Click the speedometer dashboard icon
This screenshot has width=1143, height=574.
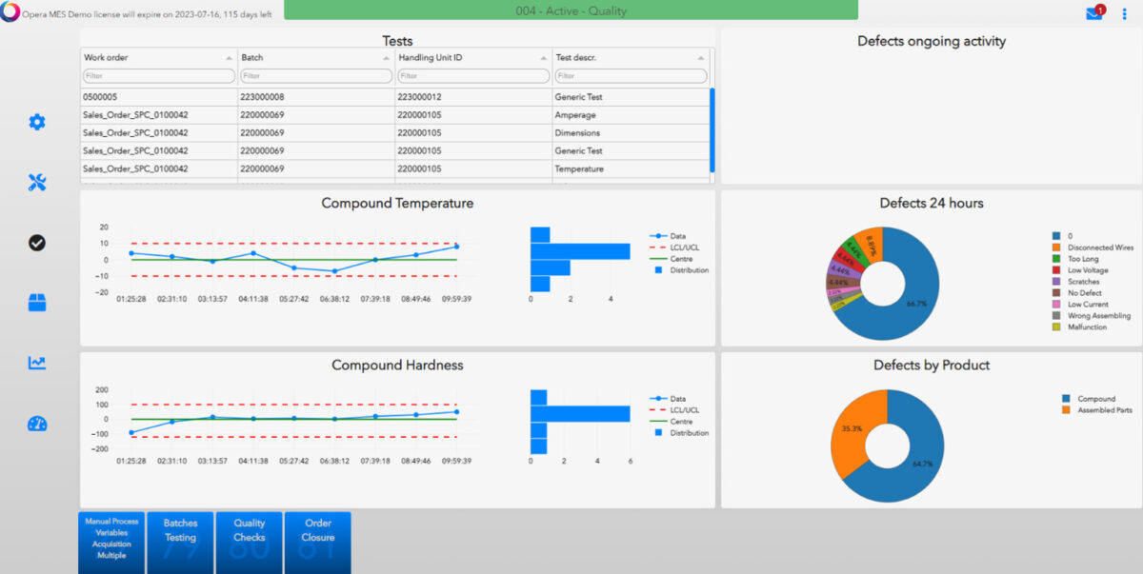[37, 424]
